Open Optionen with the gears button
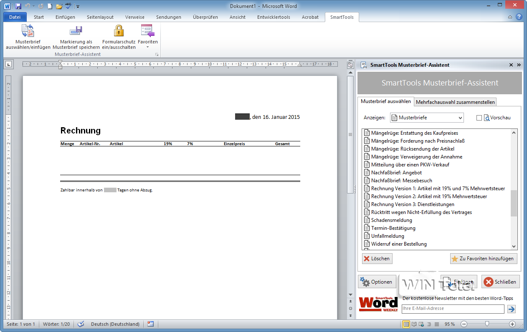 (377, 282)
